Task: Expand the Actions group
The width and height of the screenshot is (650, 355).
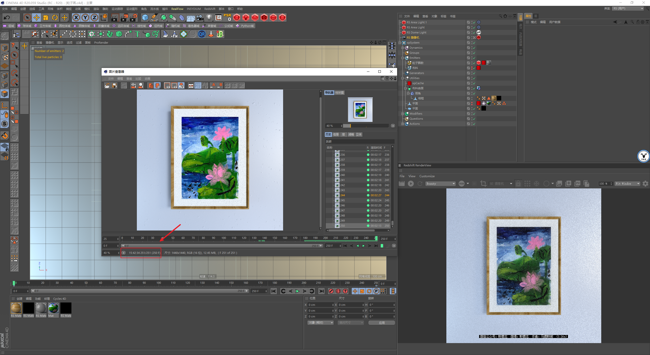Action: 403,124
